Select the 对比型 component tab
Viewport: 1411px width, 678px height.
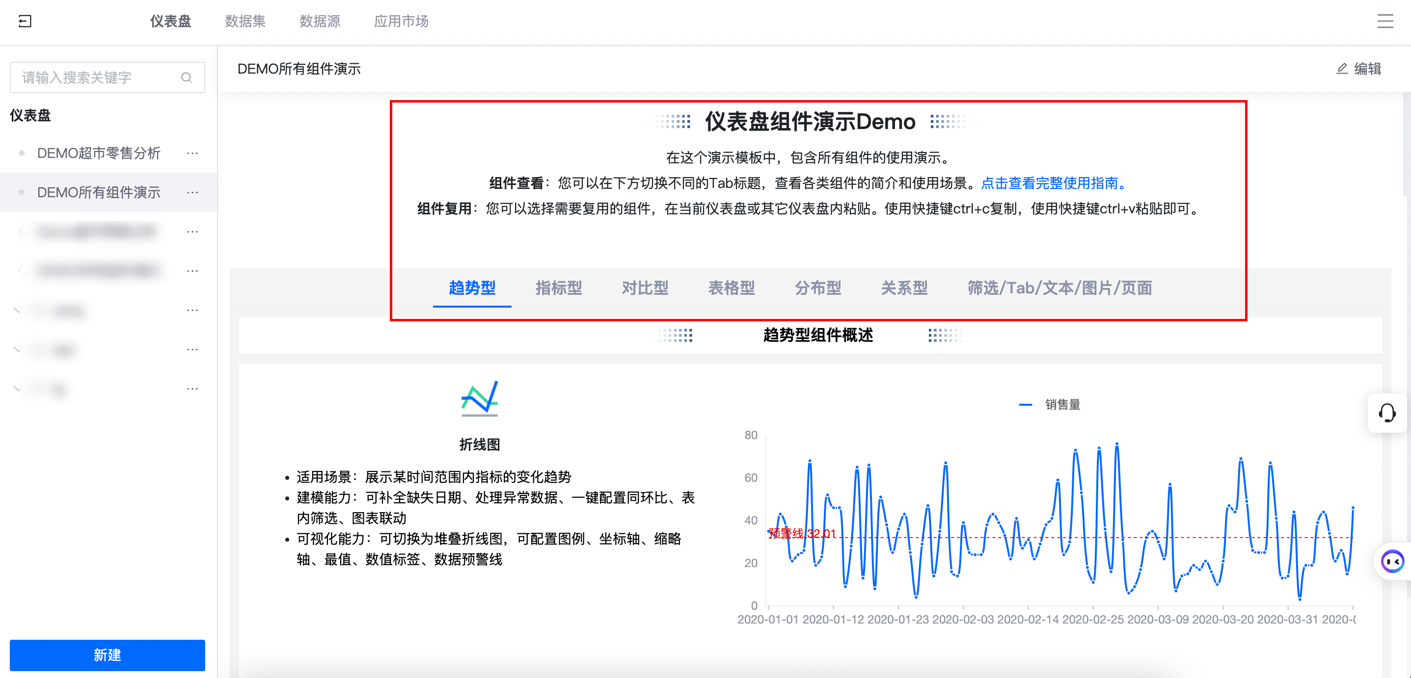[x=645, y=288]
